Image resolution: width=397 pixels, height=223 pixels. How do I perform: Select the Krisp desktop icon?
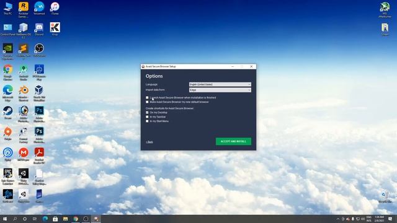click(x=55, y=29)
